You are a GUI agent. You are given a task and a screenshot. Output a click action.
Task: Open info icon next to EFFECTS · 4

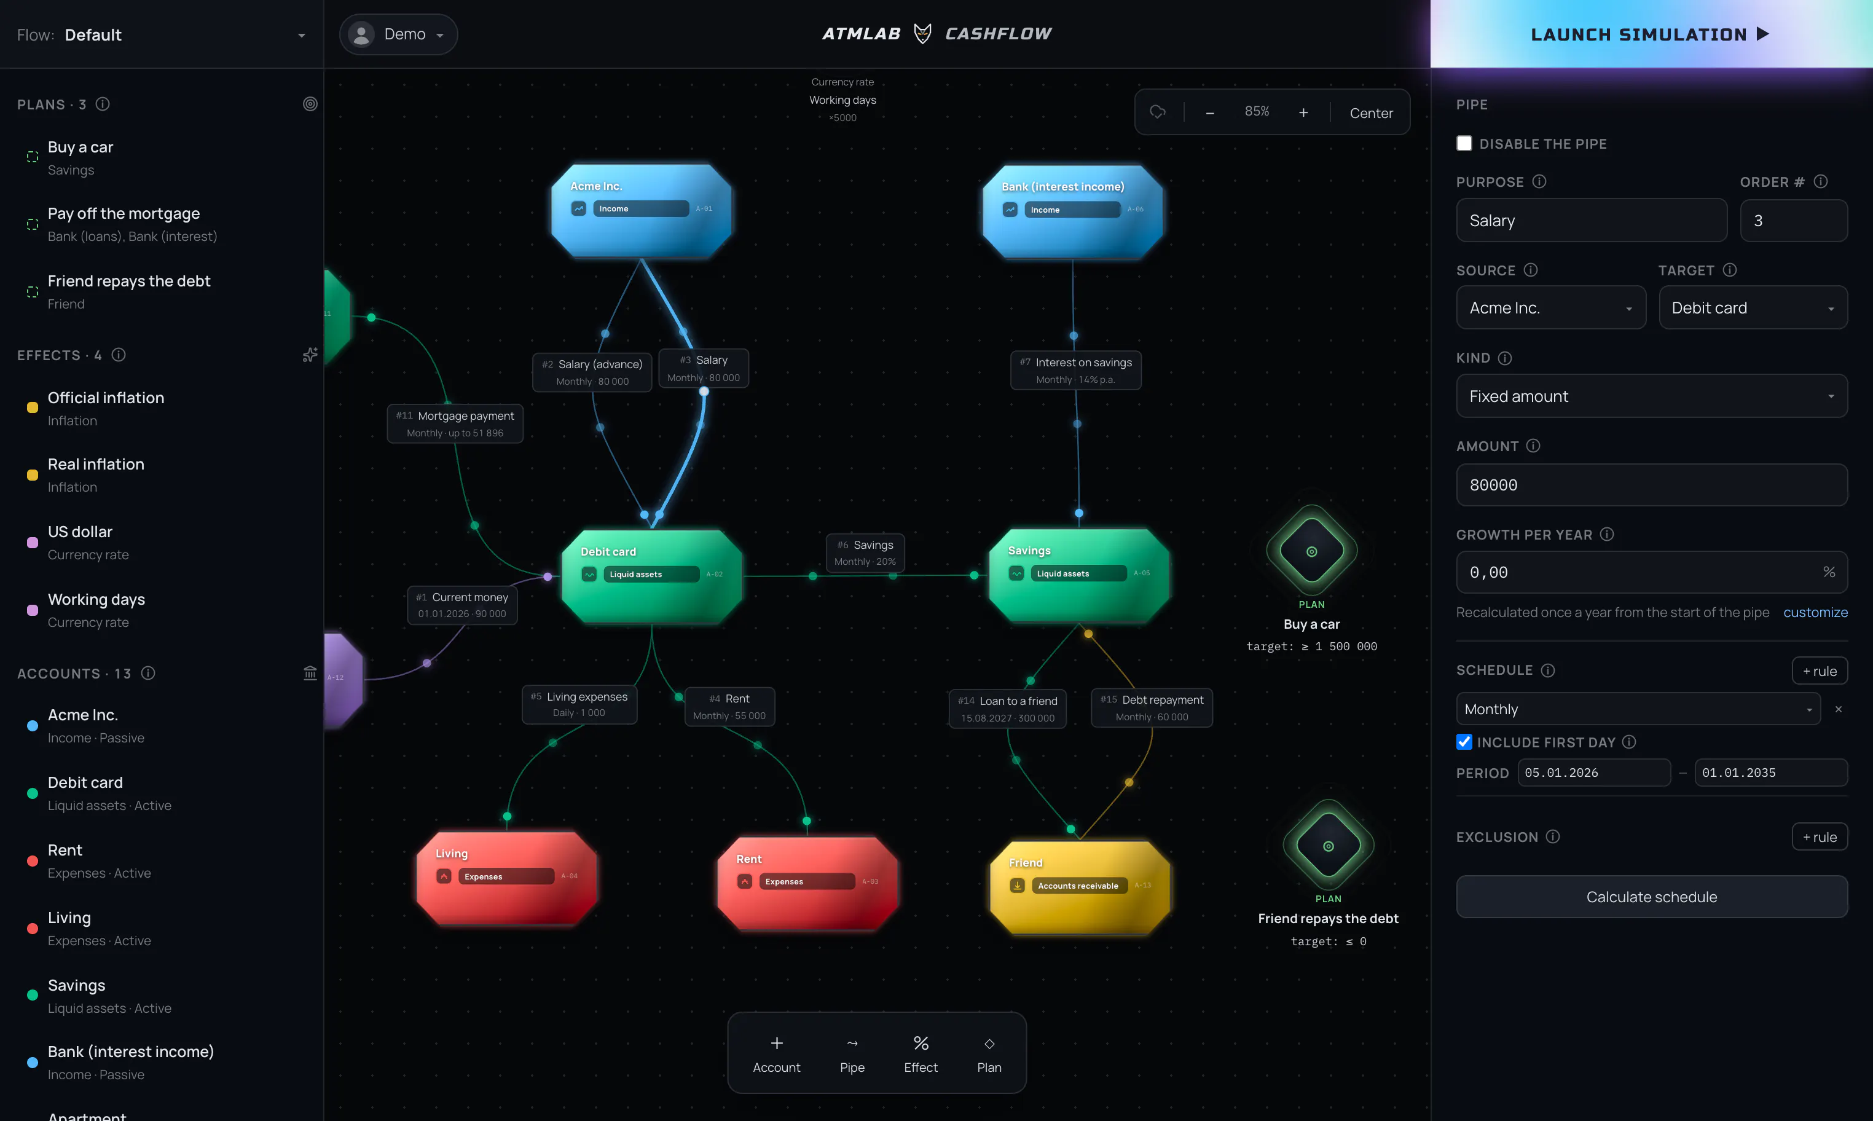(119, 355)
